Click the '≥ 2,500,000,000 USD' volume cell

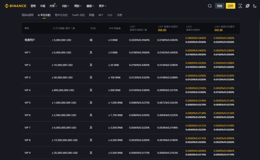click(x=64, y=115)
